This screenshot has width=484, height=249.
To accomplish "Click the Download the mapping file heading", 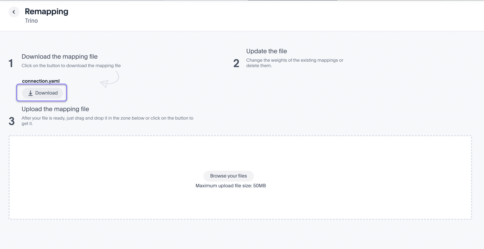I will [x=60, y=56].
